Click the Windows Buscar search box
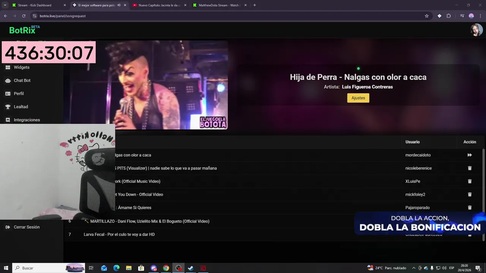The height and width of the screenshot is (273, 486). (x=49, y=268)
